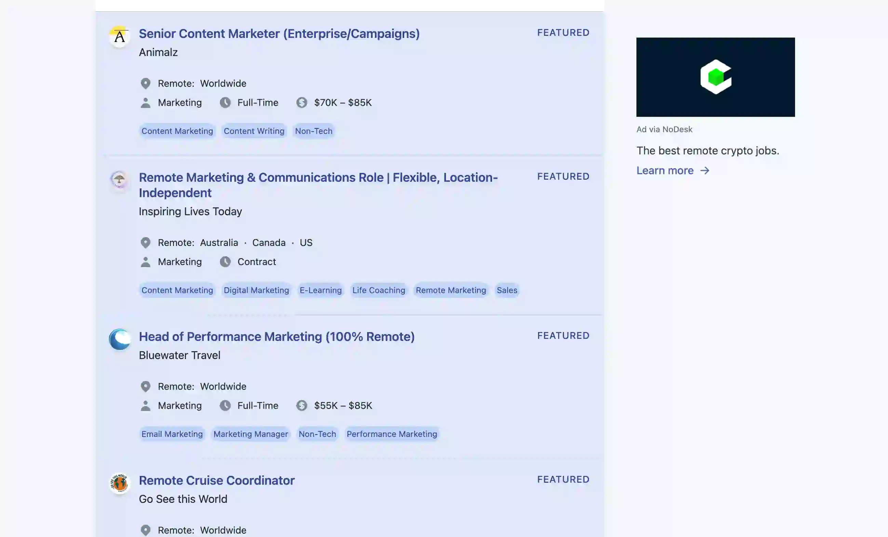Screen dimensions: 888x537
Task: Click the Animalz company logo
Action: click(x=119, y=36)
